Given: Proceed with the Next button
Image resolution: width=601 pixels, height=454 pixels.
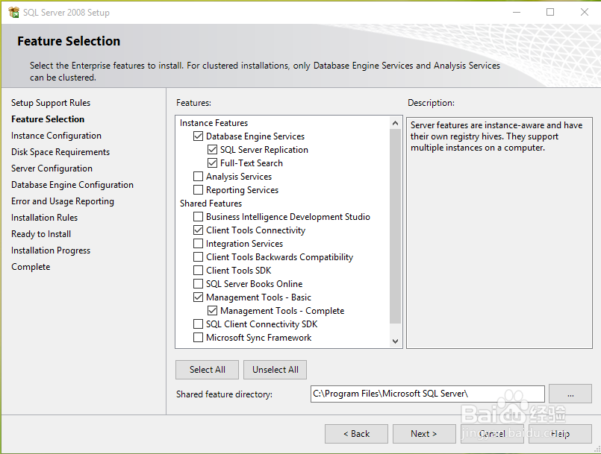Looking at the screenshot, I should [424, 434].
